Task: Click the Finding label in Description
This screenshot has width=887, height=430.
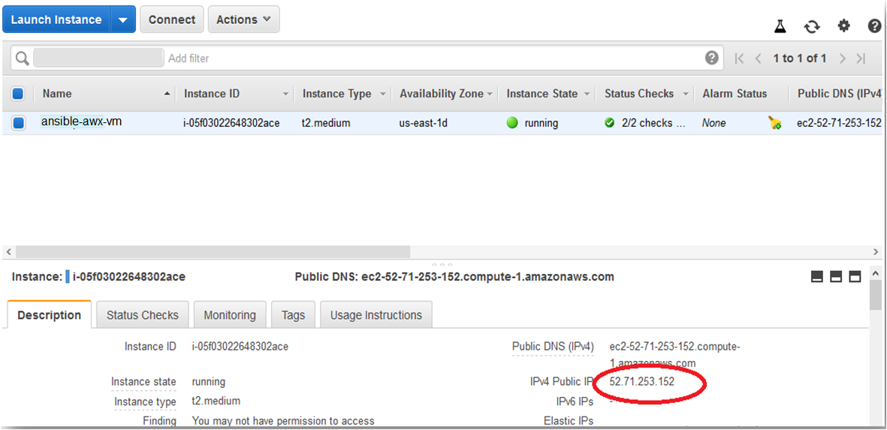Action: click(x=159, y=421)
